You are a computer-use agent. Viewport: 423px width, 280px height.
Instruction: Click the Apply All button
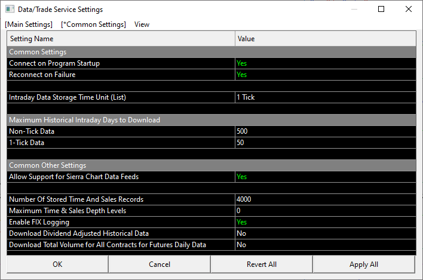364,264
